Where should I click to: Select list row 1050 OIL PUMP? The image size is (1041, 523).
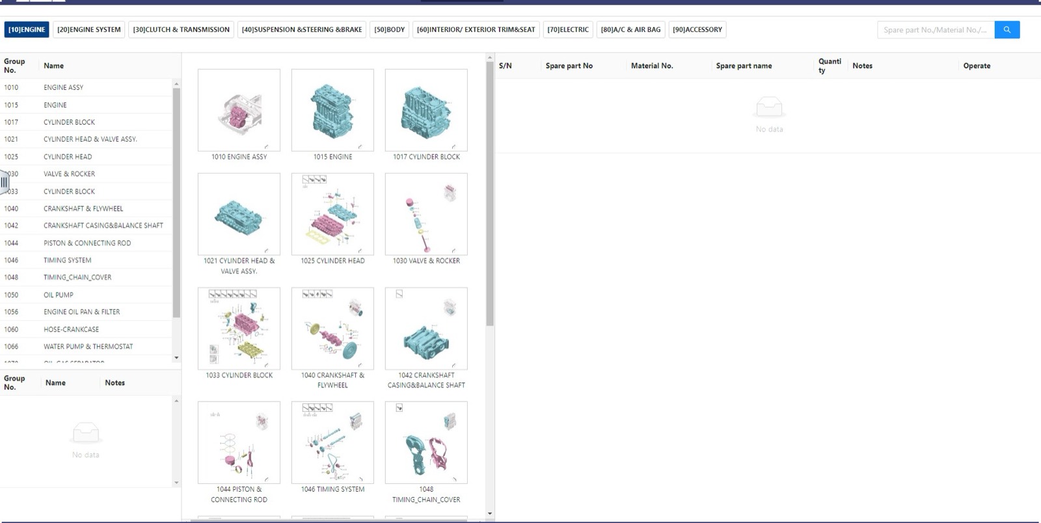click(x=86, y=295)
